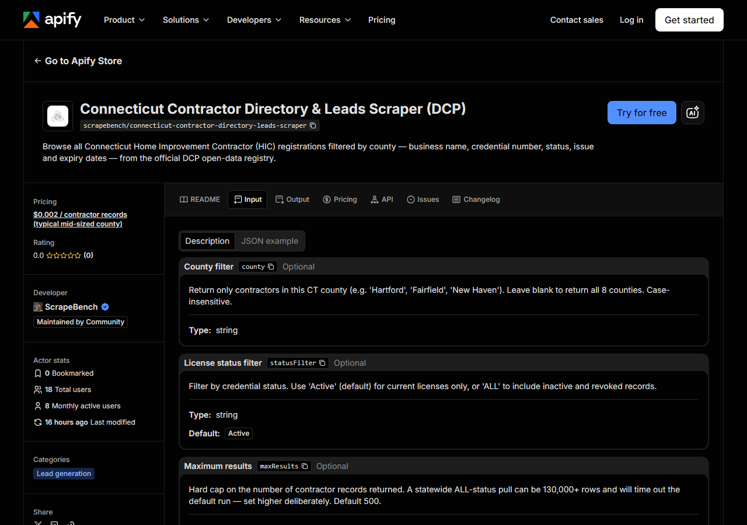Open the API tab
This screenshot has width=747, height=525.
click(x=382, y=199)
